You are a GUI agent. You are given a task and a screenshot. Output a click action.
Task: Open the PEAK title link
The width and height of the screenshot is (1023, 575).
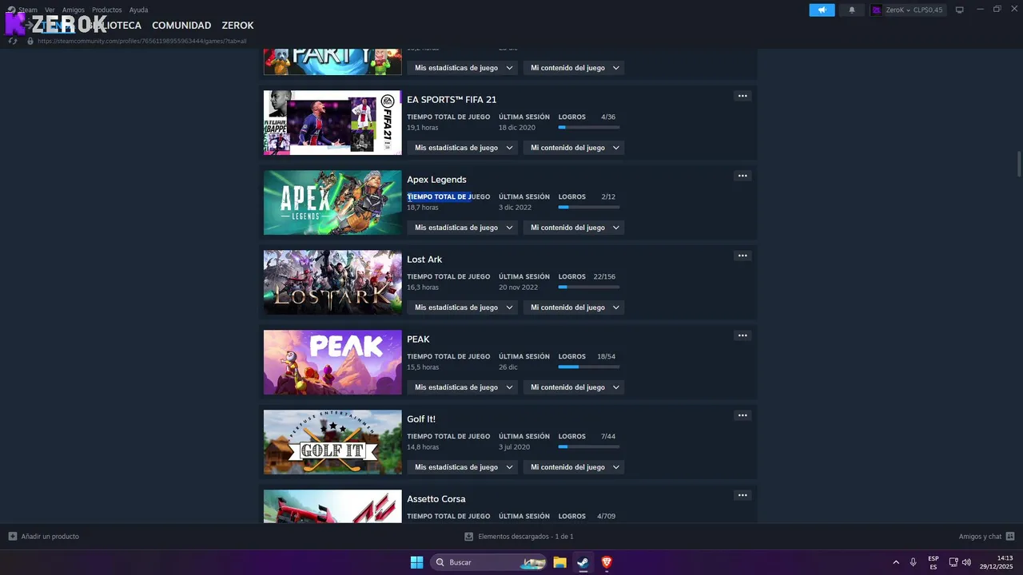pos(418,339)
